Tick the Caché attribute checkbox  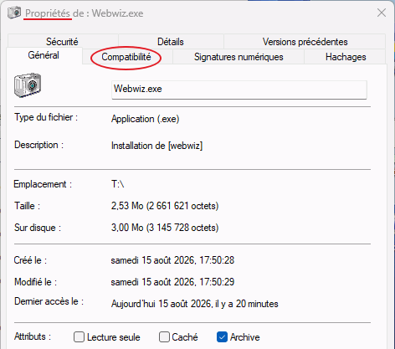[164, 337]
